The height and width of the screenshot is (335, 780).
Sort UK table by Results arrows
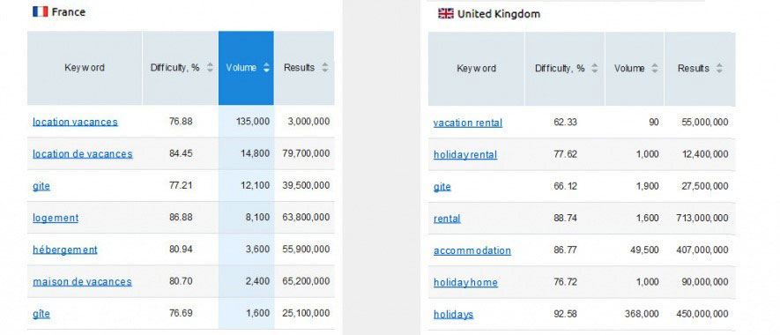(x=719, y=69)
